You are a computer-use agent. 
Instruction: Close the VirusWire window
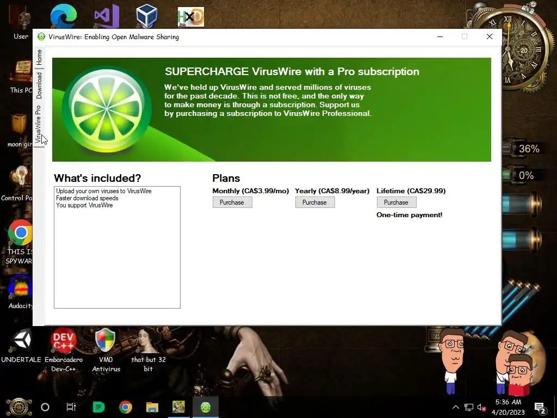(x=490, y=36)
